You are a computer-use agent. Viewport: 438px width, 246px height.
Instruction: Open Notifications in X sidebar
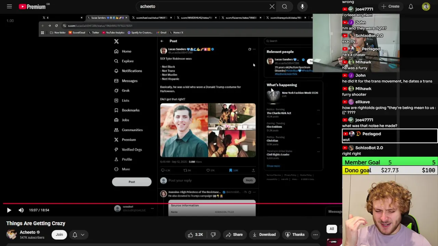[128, 71]
